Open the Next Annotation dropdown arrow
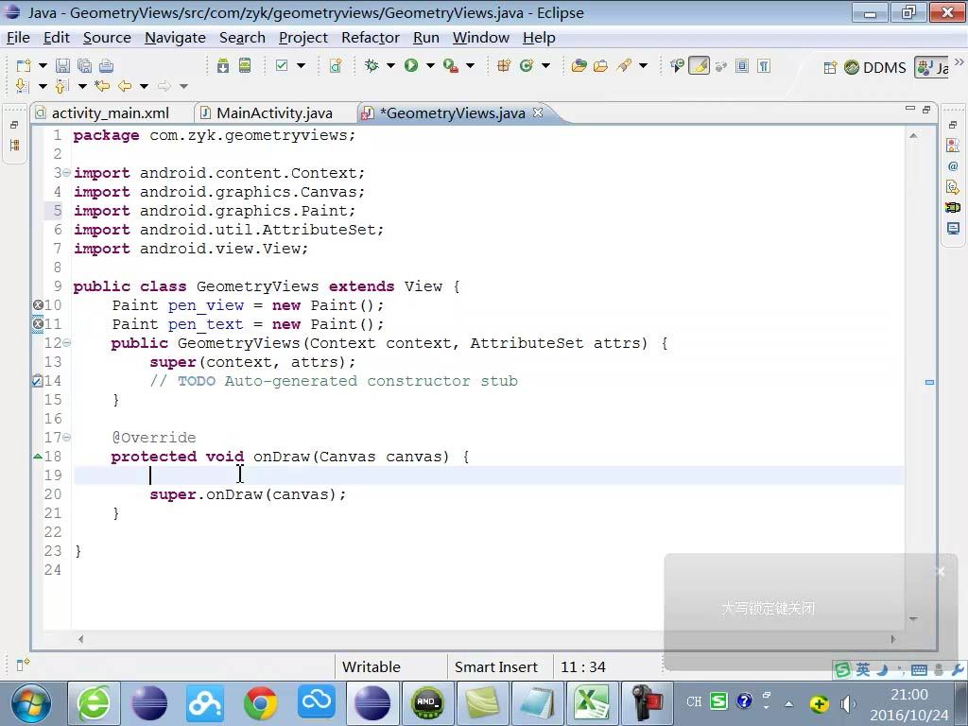 coord(43,86)
